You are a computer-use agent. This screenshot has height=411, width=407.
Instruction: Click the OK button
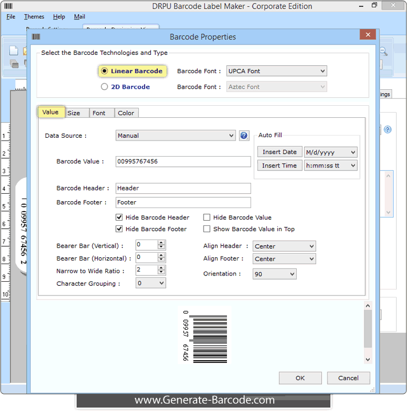coord(300,378)
